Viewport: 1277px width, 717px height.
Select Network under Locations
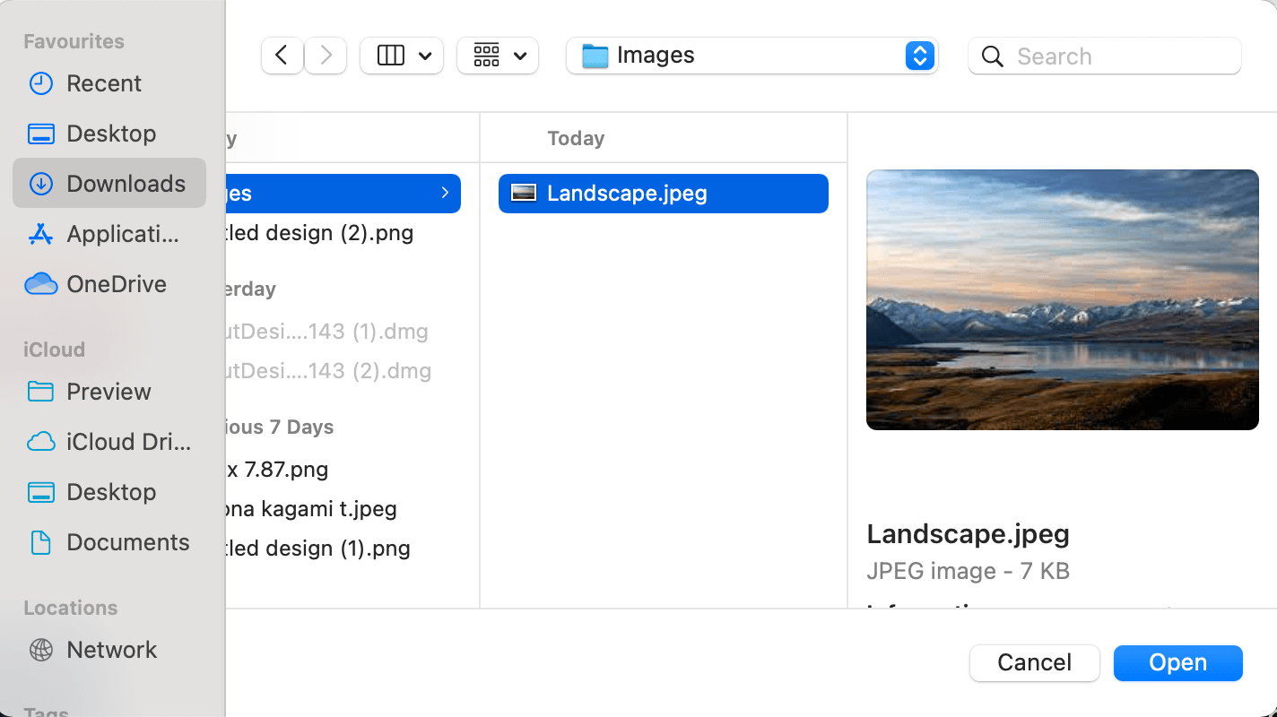click(111, 650)
